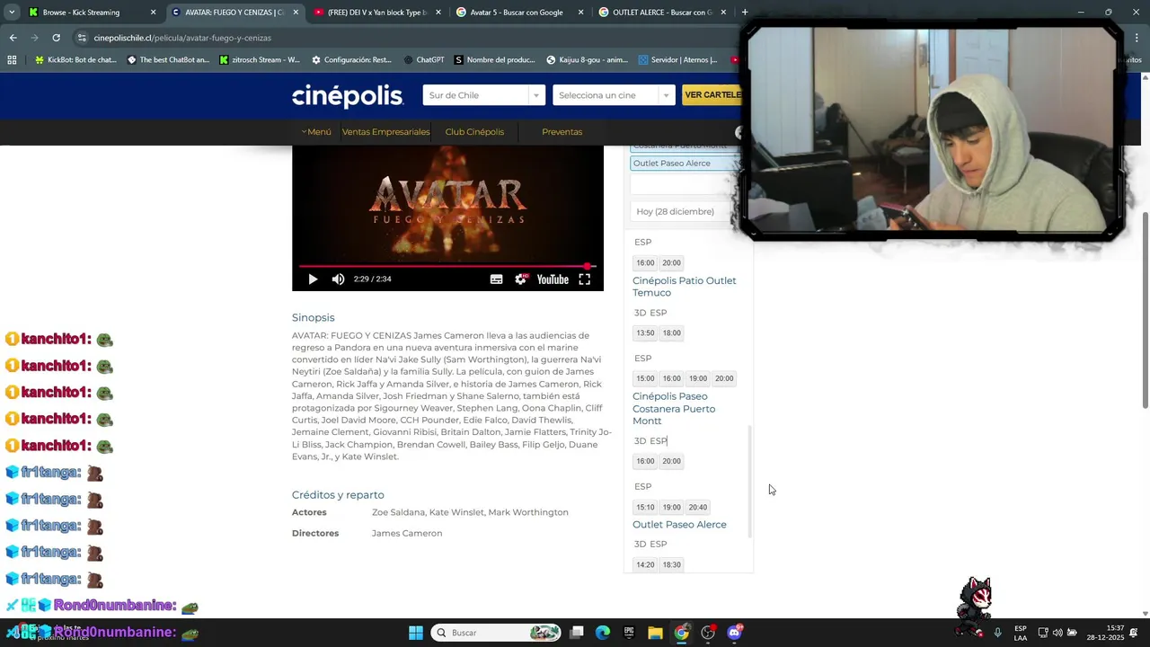Select the 20:40 showtime
1150x647 pixels.
(x=698, y=508)
